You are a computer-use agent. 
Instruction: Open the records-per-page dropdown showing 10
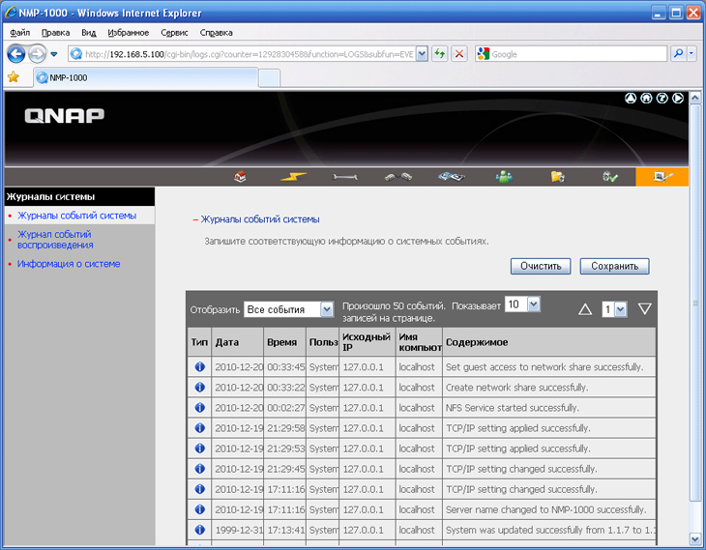coord(533,304)
